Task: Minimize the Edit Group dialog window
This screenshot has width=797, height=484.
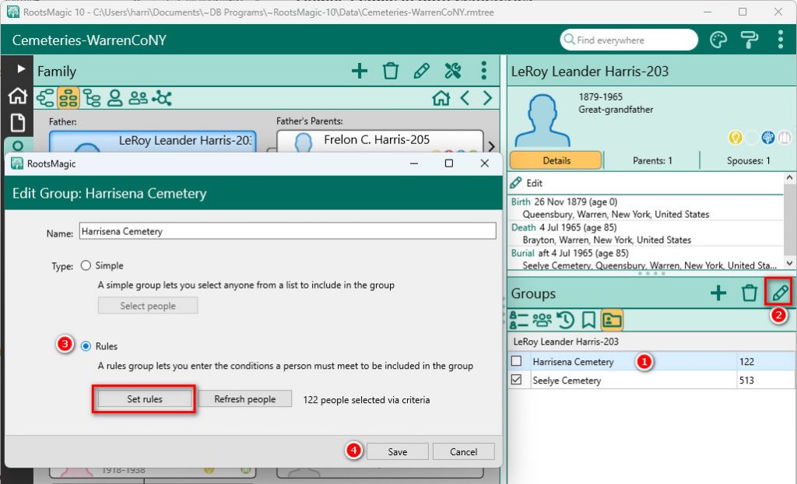Action: (x=414, y=163)
